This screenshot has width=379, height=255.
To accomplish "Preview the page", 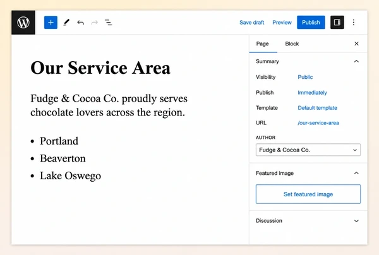I will coord(282,23).
